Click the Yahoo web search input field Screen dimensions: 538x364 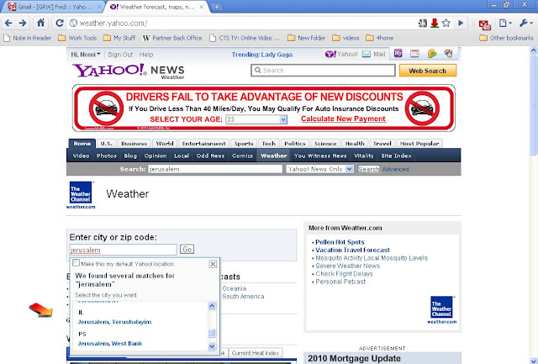click(323, 71)
